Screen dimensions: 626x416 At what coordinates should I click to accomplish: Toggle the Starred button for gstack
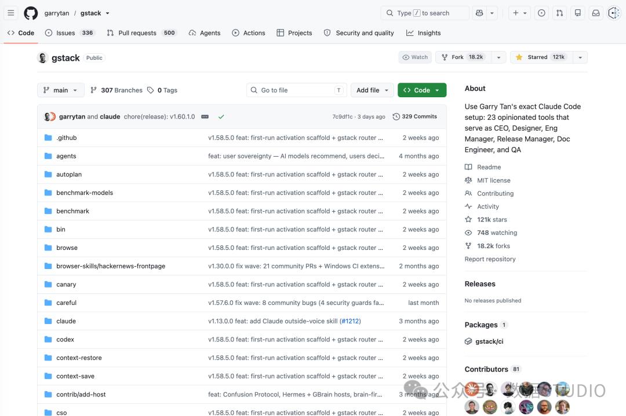(x=541, y=57)
